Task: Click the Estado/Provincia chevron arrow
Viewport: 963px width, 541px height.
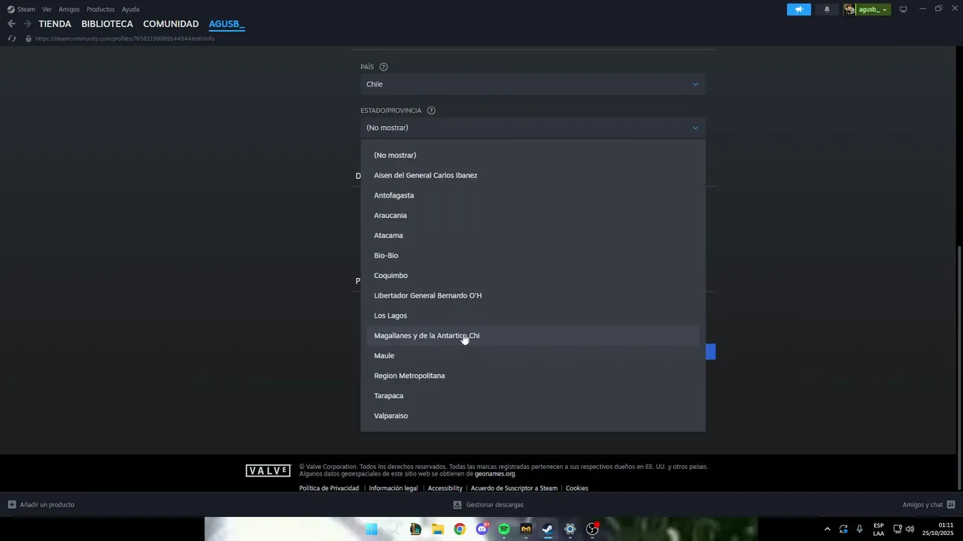Action: point(695,128)
